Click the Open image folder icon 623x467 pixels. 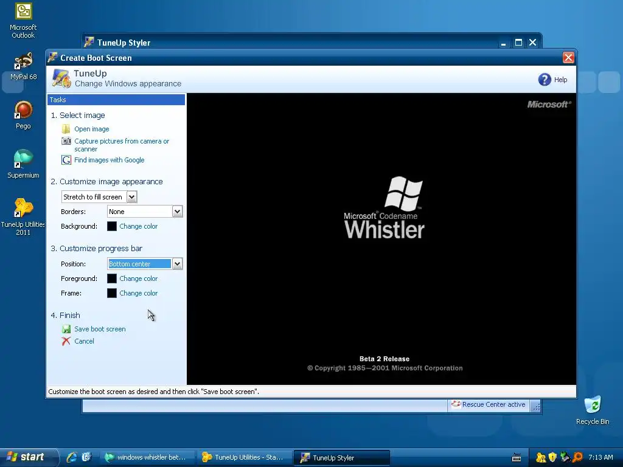[66, 129]
